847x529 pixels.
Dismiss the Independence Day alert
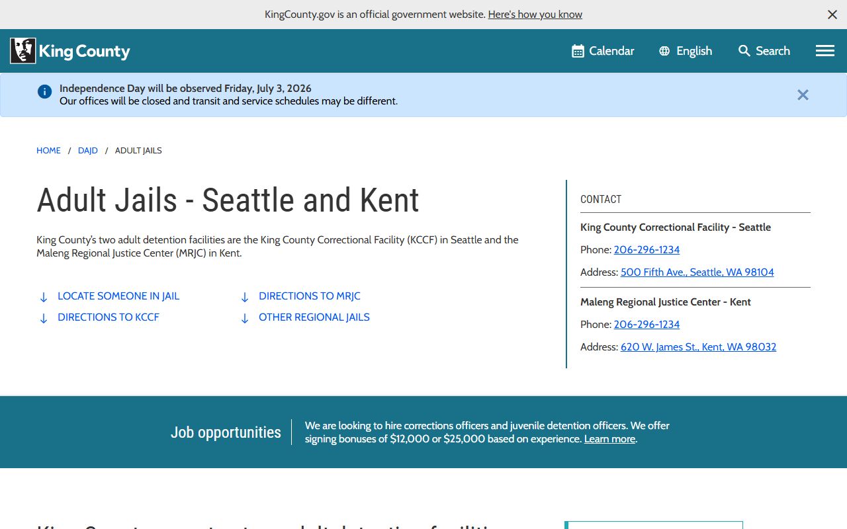pos(803,95)
